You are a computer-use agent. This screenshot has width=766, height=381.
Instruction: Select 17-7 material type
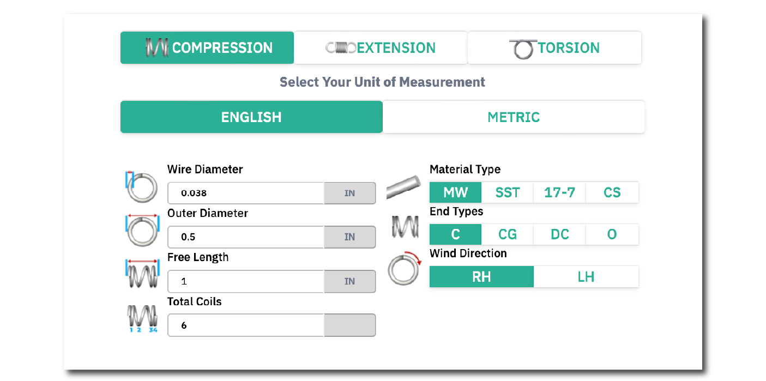pyautogui.click(x=559, y=192)
